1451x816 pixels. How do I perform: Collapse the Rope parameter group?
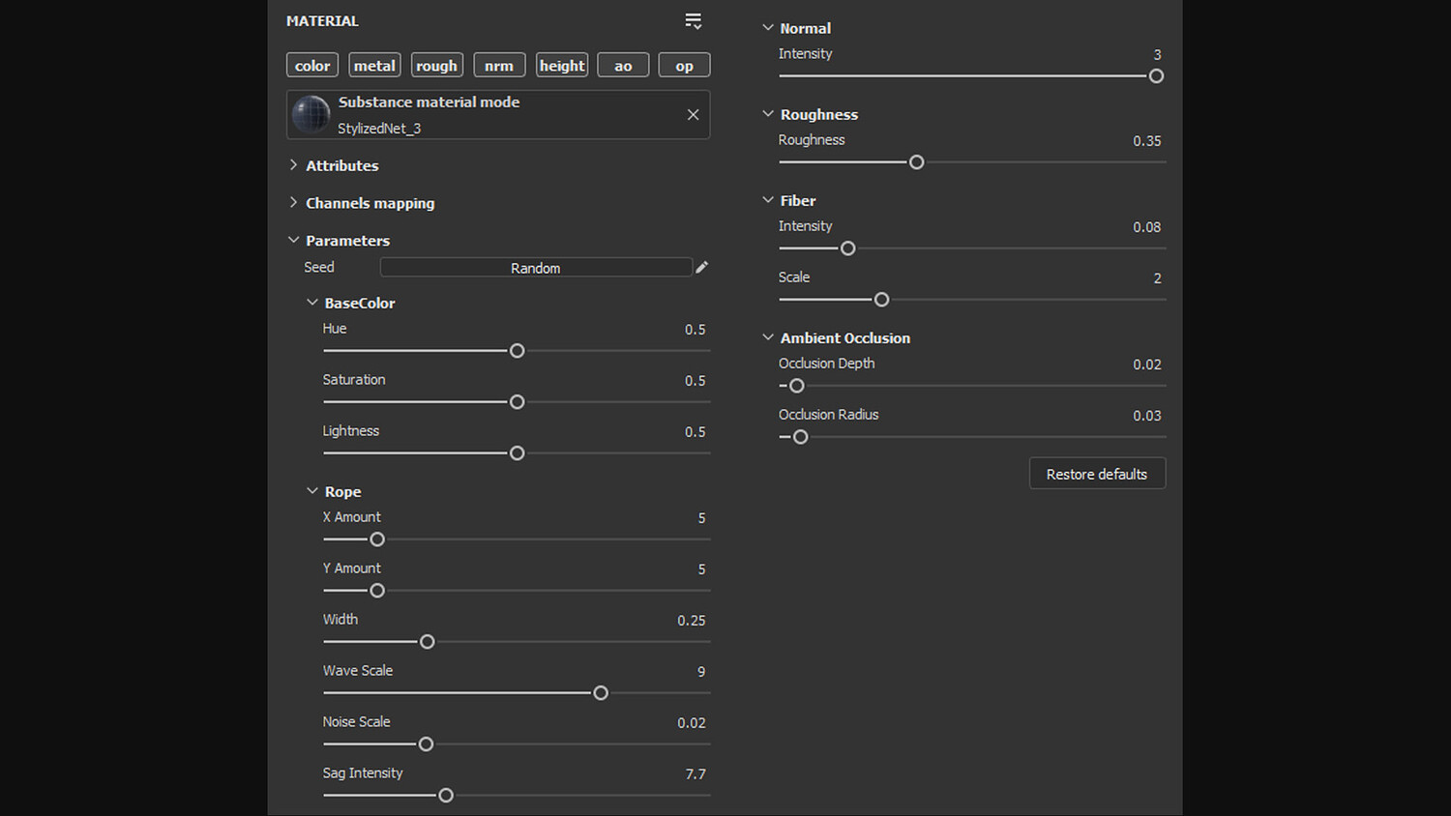[311, 491]
